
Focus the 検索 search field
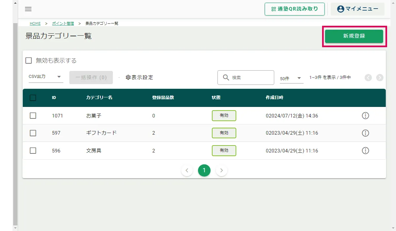(251, 78)
